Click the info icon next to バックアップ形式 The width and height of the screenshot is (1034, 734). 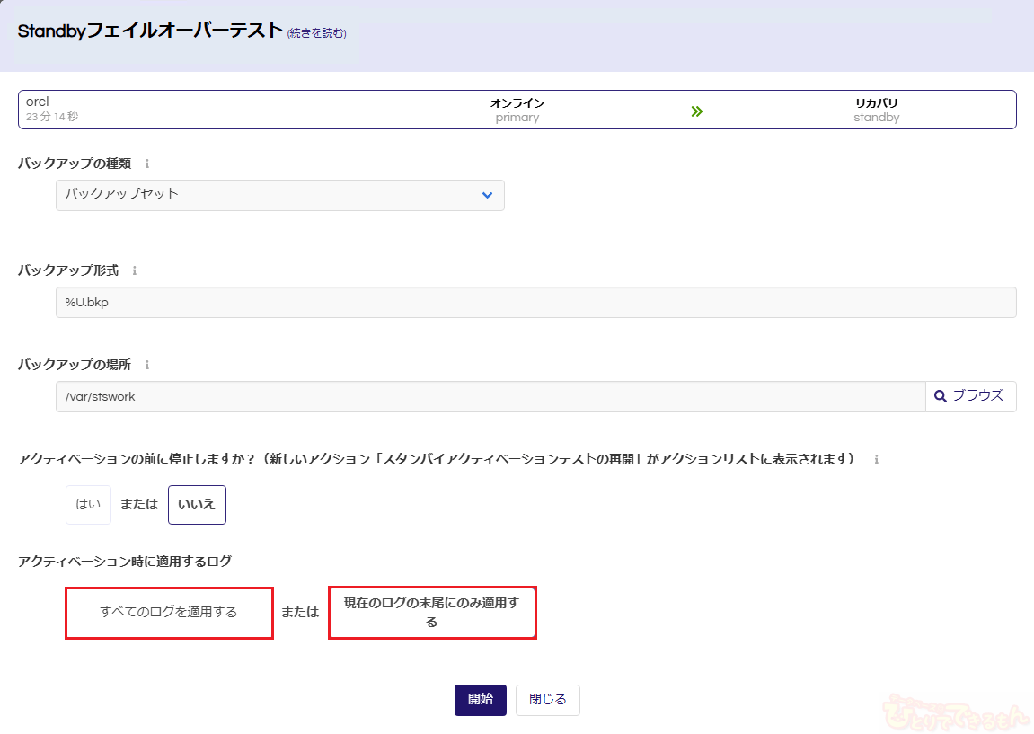point(134,270)
